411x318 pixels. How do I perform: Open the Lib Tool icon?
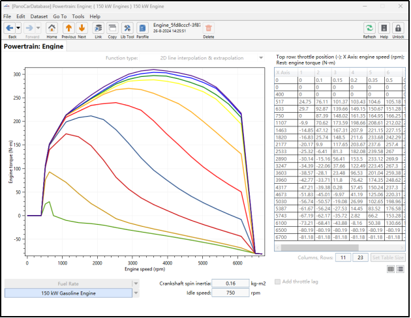(127, 28)
